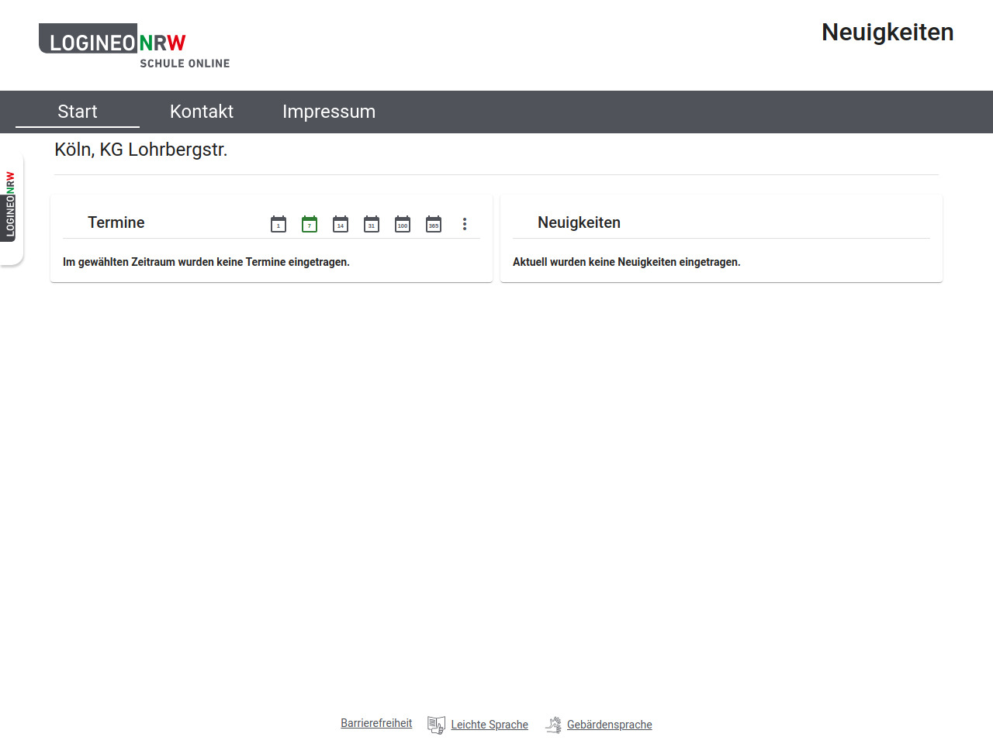Click the Köln, KG Lohrbergstr. school title

[x=141, y=150]
